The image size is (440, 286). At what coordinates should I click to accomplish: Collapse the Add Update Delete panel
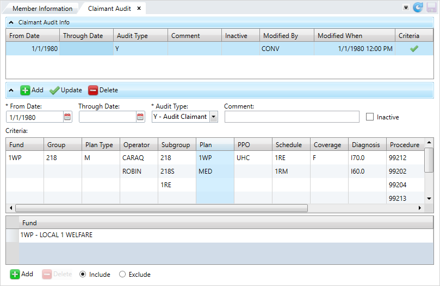11,90
